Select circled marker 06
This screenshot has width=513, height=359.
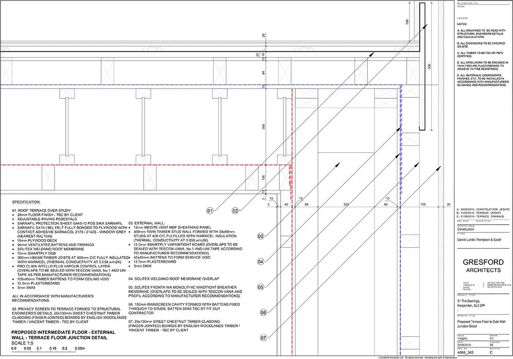263,312
